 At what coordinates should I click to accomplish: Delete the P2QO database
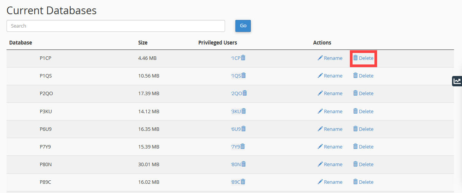363,94
